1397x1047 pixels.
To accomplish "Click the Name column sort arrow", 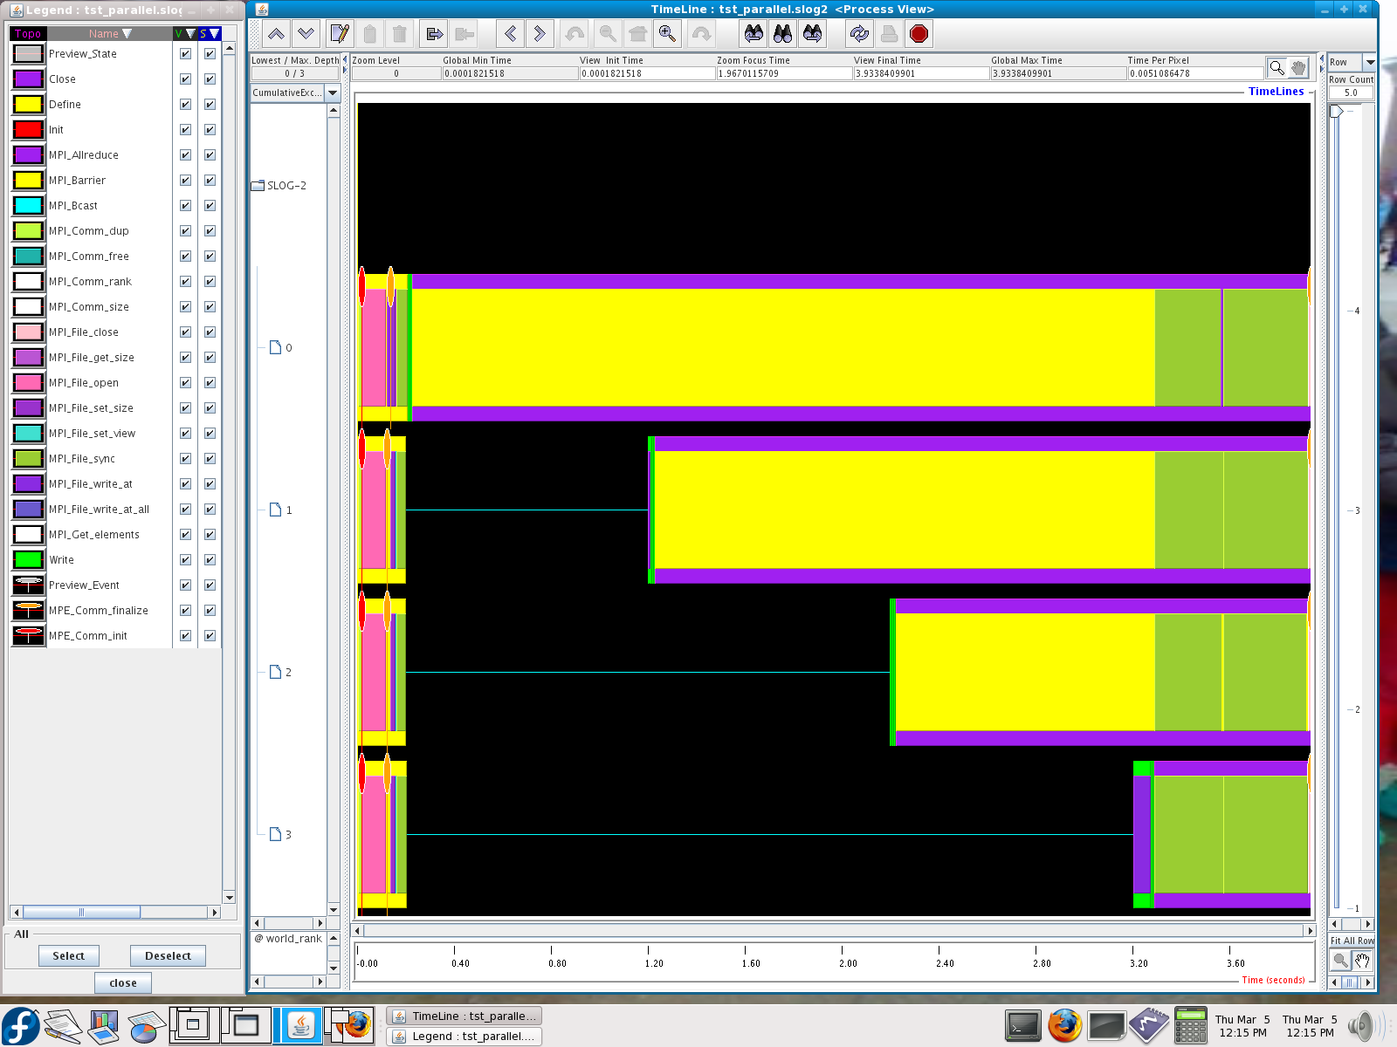I will tap(127, 34).
